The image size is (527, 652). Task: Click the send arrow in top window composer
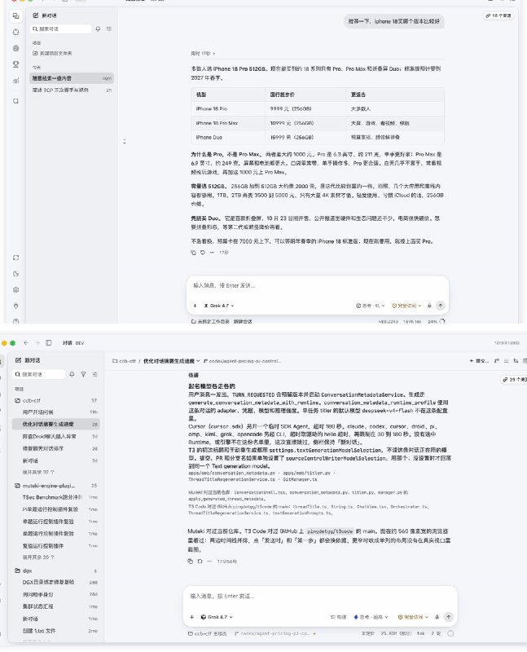440,306
